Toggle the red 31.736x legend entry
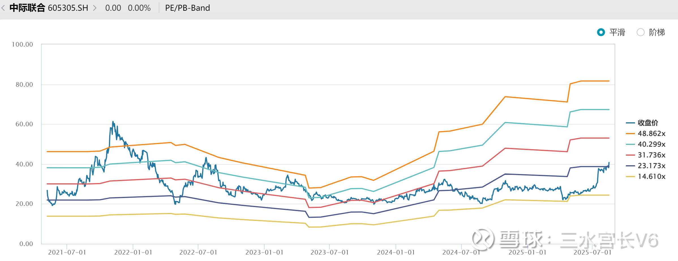 pyautogui.click(x=646, y=155)
